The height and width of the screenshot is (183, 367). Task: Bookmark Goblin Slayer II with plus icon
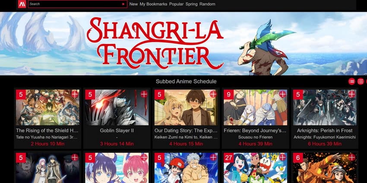[144, 95]
